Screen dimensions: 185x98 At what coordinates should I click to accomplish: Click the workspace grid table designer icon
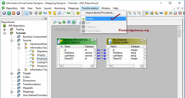pyautogui.click(x=69, y=22)
